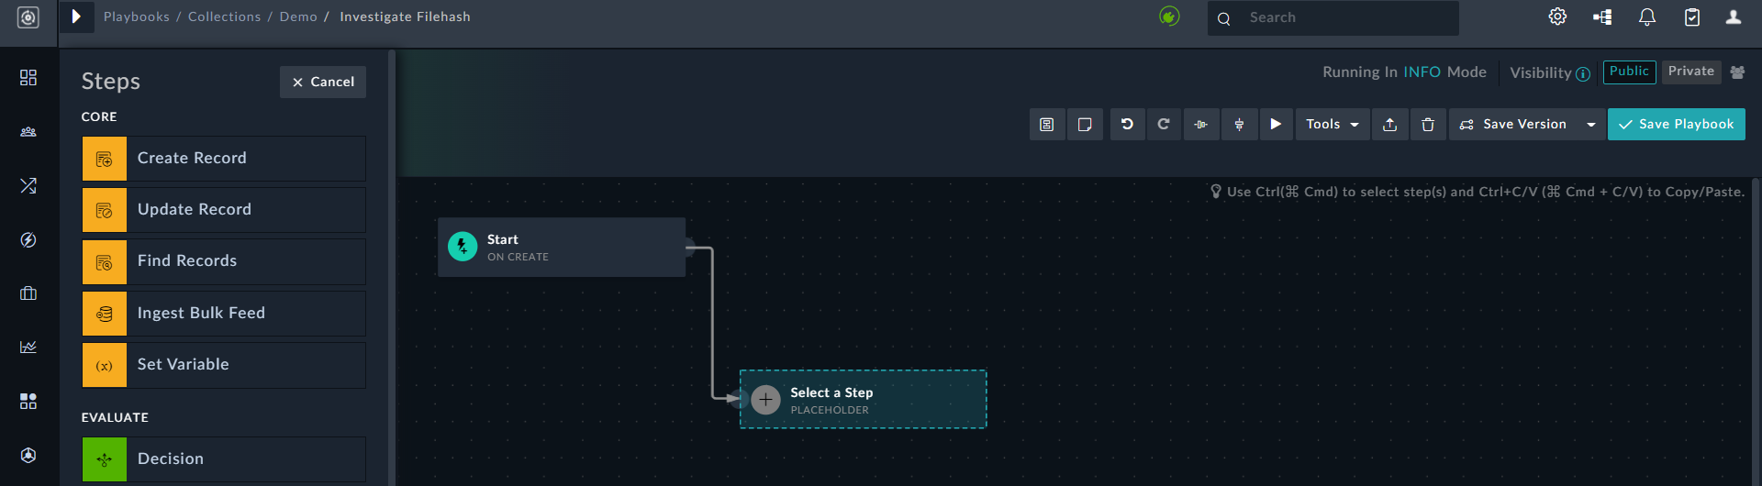Click the green Decision icon
The width and height of the screenshot is (1762, 486).
(x=105, y=459)
